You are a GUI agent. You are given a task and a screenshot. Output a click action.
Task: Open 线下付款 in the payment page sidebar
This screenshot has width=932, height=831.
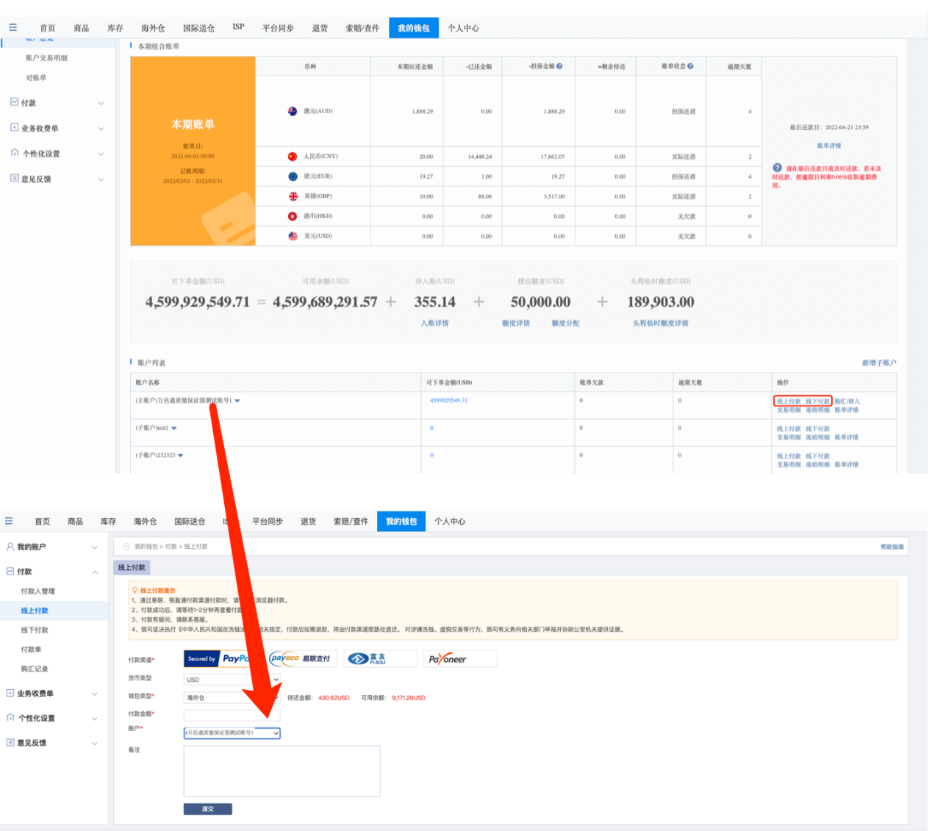35,630
